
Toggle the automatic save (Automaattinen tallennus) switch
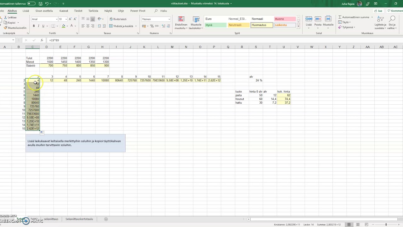coord(31,3)
